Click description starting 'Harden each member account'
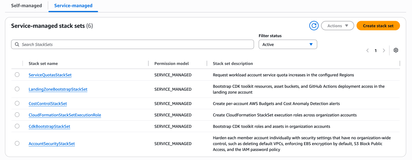412x160 pixels. point(302,144)
